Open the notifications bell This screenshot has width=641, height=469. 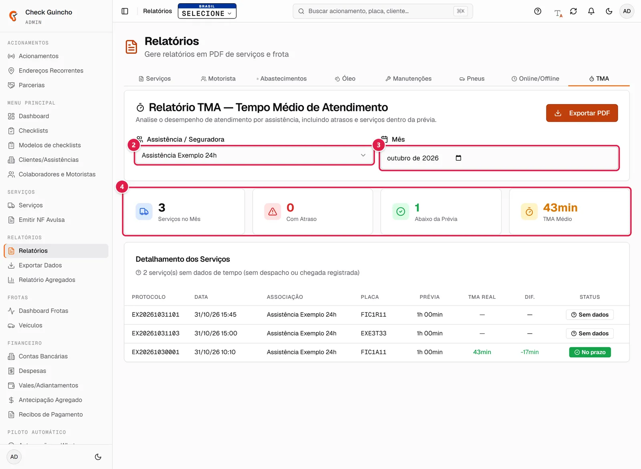[x=591, y=11]
